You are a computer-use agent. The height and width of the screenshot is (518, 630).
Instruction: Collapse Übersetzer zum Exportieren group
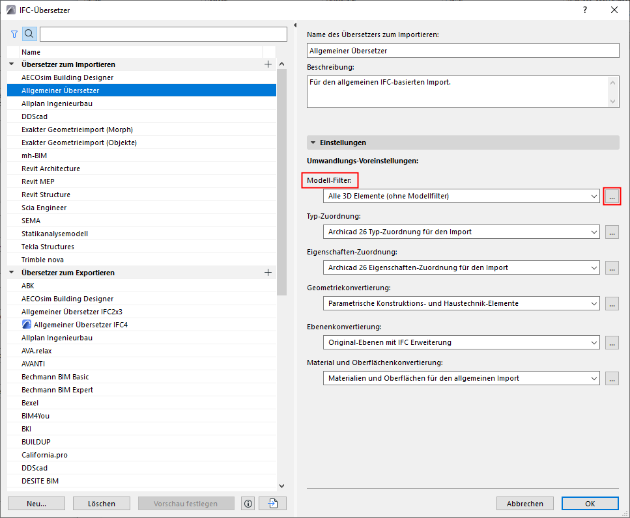12,273
